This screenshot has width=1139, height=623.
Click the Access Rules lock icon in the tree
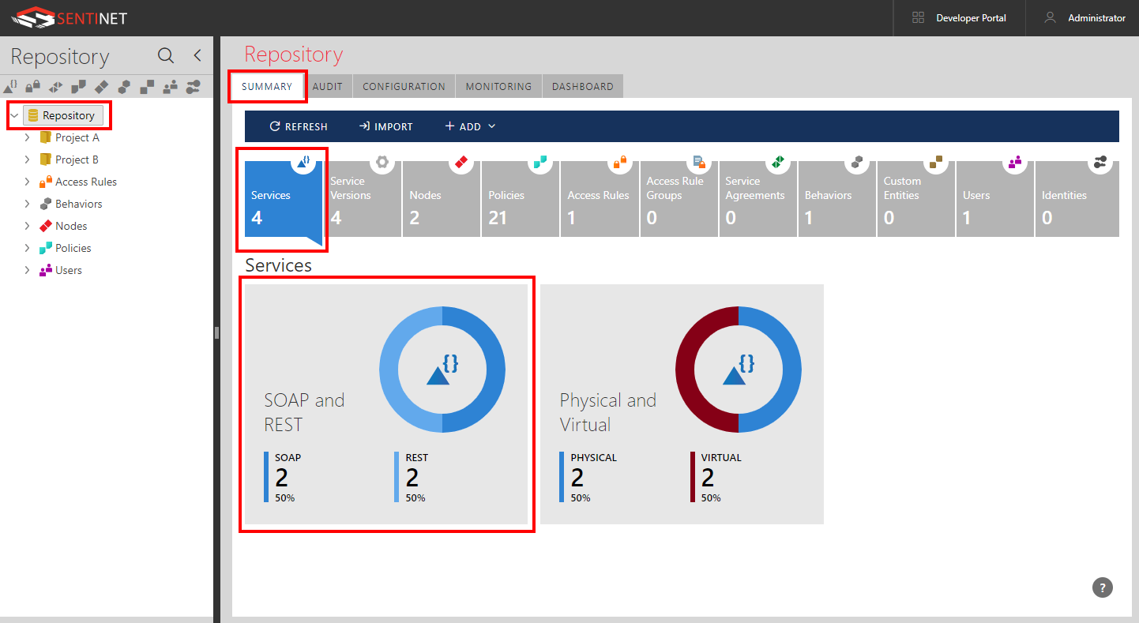[46, 182]
